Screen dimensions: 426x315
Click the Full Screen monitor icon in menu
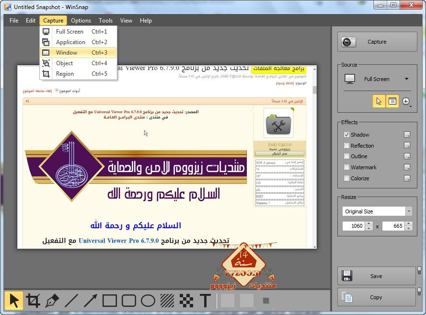point(46,32)
